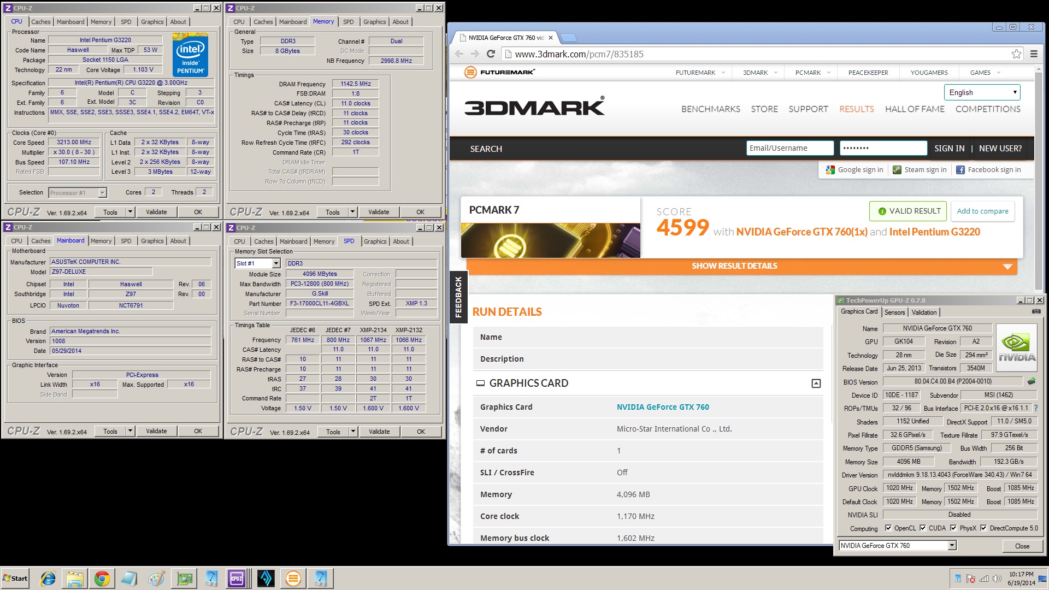Click the SIGN IN button
Screen dimensions: 1049x590
[x=949, y=148]
